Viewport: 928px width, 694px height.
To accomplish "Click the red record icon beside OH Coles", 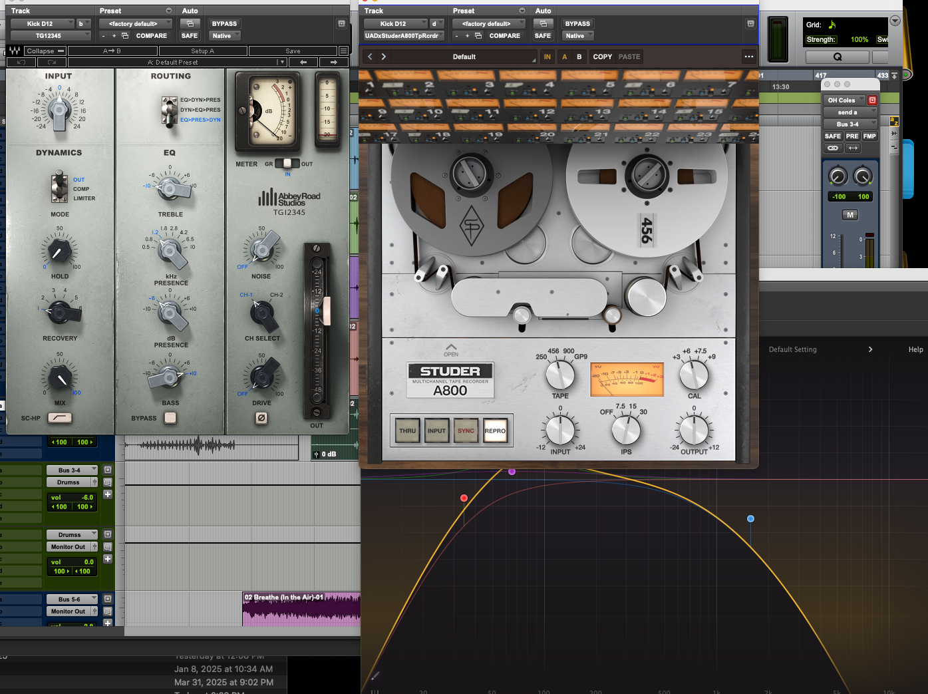I will (x=872, y=100).
